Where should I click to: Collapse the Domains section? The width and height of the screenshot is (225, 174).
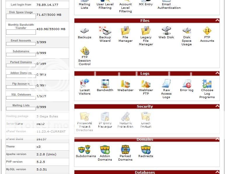pyautogui.click(x=217, y=140)
